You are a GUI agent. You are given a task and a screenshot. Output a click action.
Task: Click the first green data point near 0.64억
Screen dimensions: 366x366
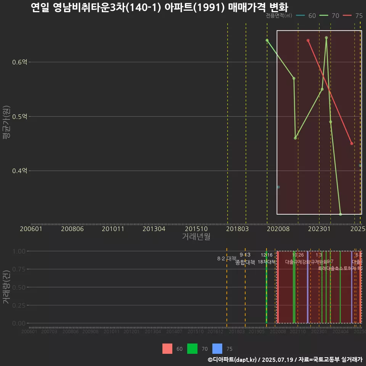coord(267,40)
